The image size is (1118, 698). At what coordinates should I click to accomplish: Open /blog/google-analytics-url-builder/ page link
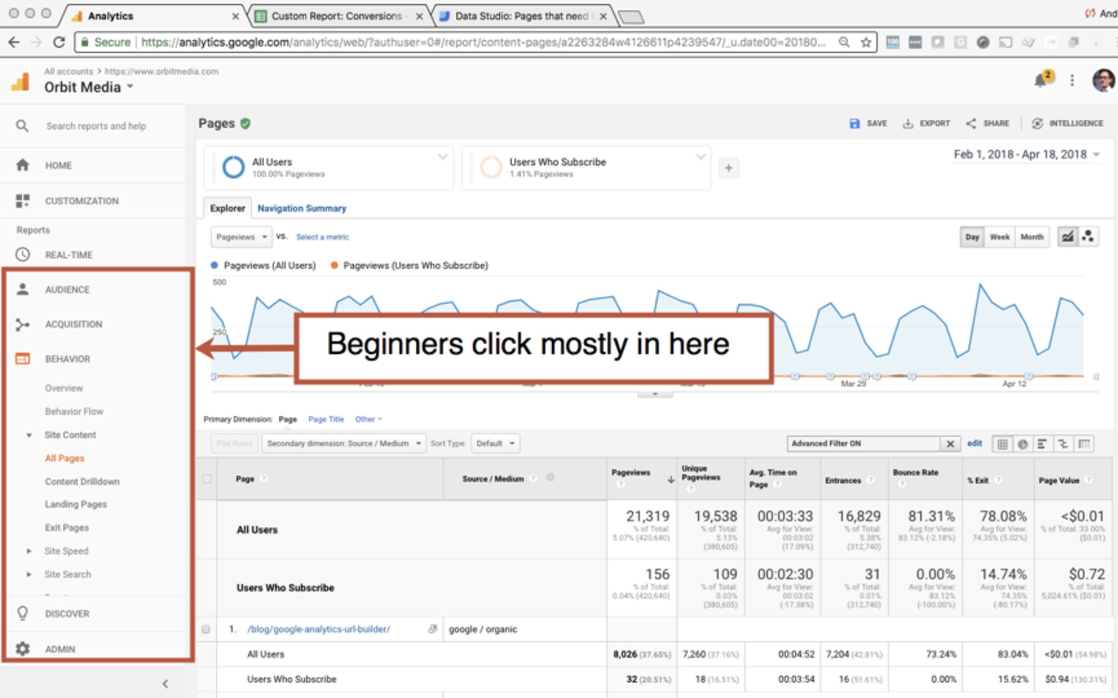click(x=319, y=629)
